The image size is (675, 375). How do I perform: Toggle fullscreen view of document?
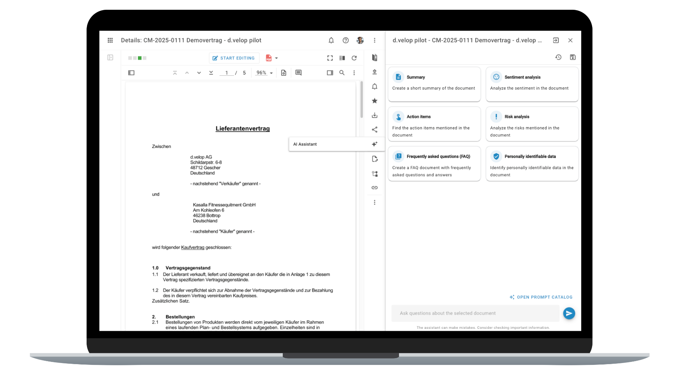(x=330, y=58)
